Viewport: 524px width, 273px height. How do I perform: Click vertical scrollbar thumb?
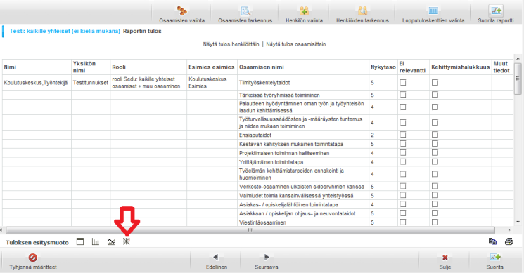click(518, 79)
